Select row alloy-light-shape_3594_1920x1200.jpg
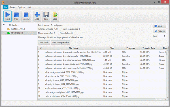This screenshot has height=107, width=170. (102, 84)
